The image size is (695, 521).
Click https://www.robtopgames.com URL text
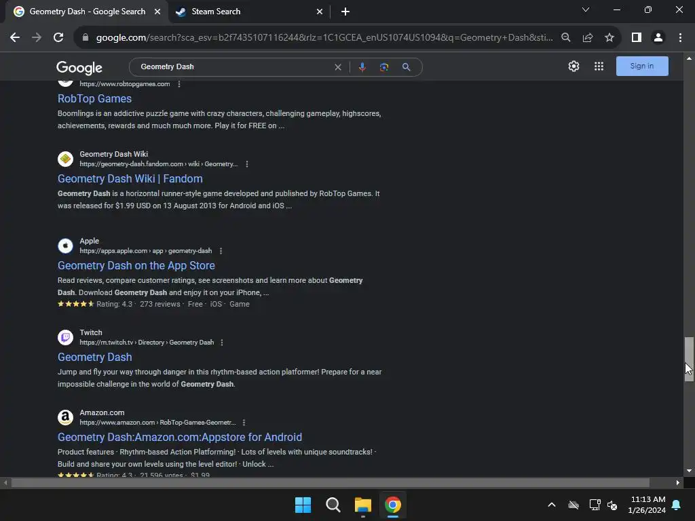[125, 83]
